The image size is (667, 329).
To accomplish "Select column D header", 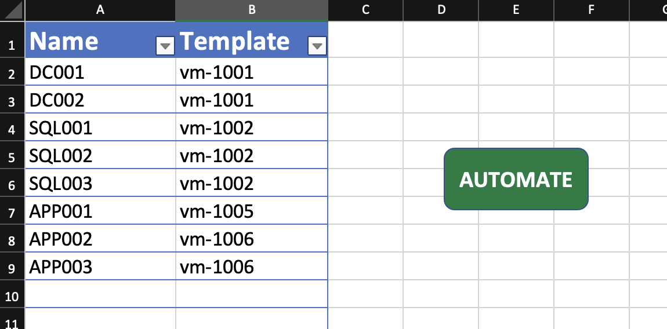I will coord(441,10).
